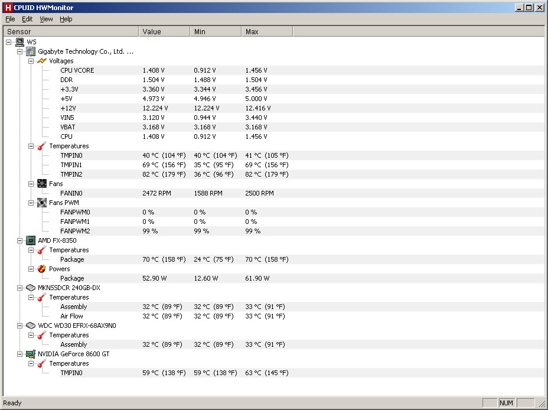Click the 1588 RPM min value
This screenshot has width=548, height=410.
coord(208,193)
